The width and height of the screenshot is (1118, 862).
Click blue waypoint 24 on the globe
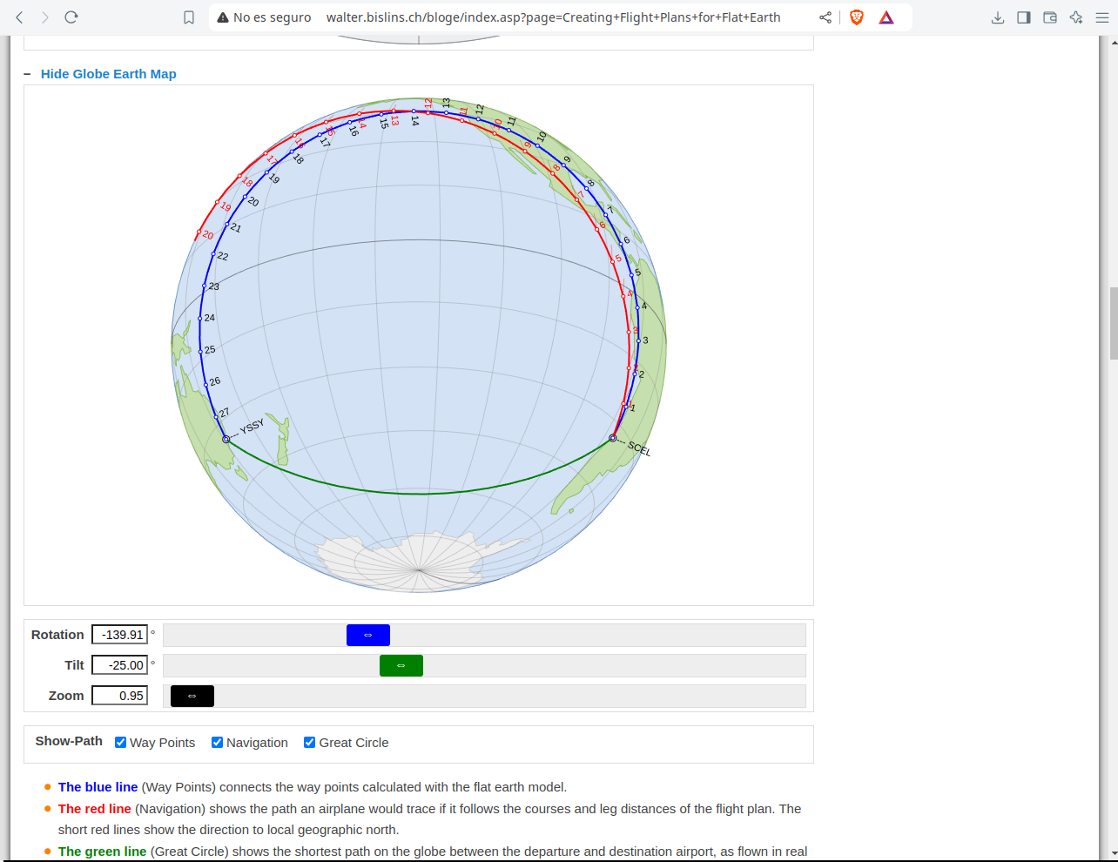click(200, 319)
